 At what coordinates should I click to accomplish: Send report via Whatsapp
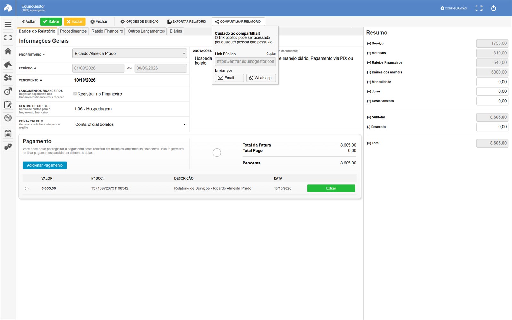pos(261,78)
